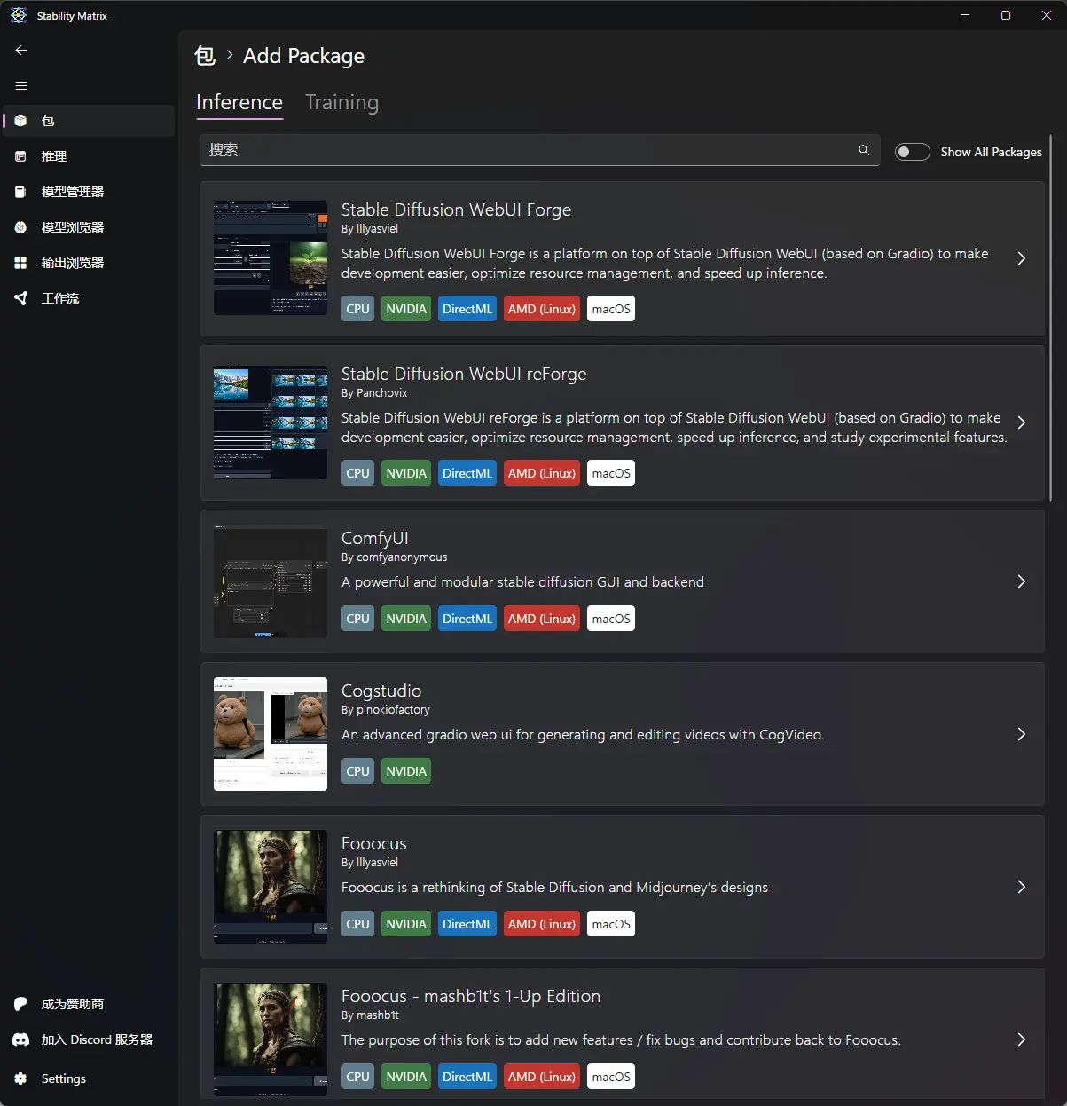Open the 工作流 workflows icon
This screenshot has width=1067, height=1106.
[x=20, y=298]
